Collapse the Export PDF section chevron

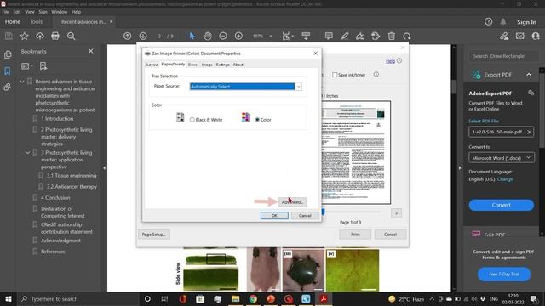tap(529, 75)
